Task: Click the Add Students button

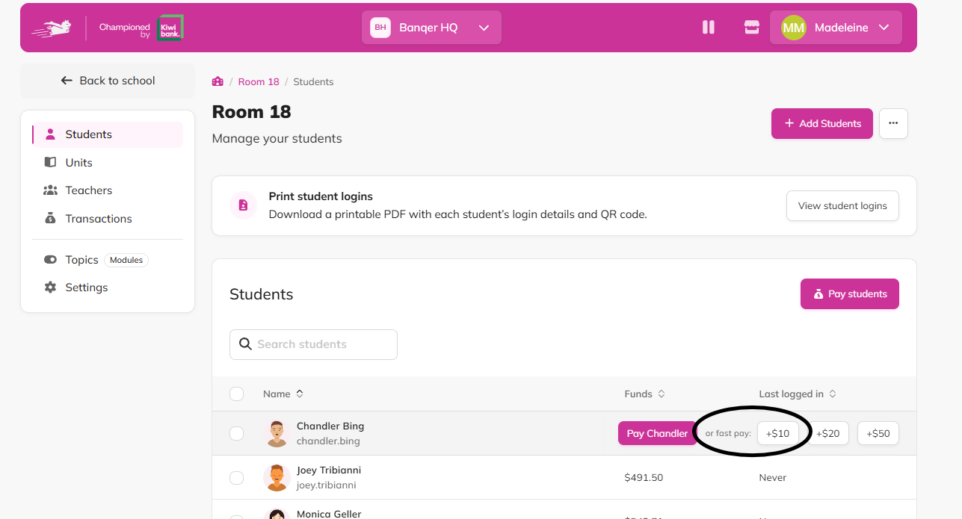Action: pyautogui.click(x=822, y=123)
